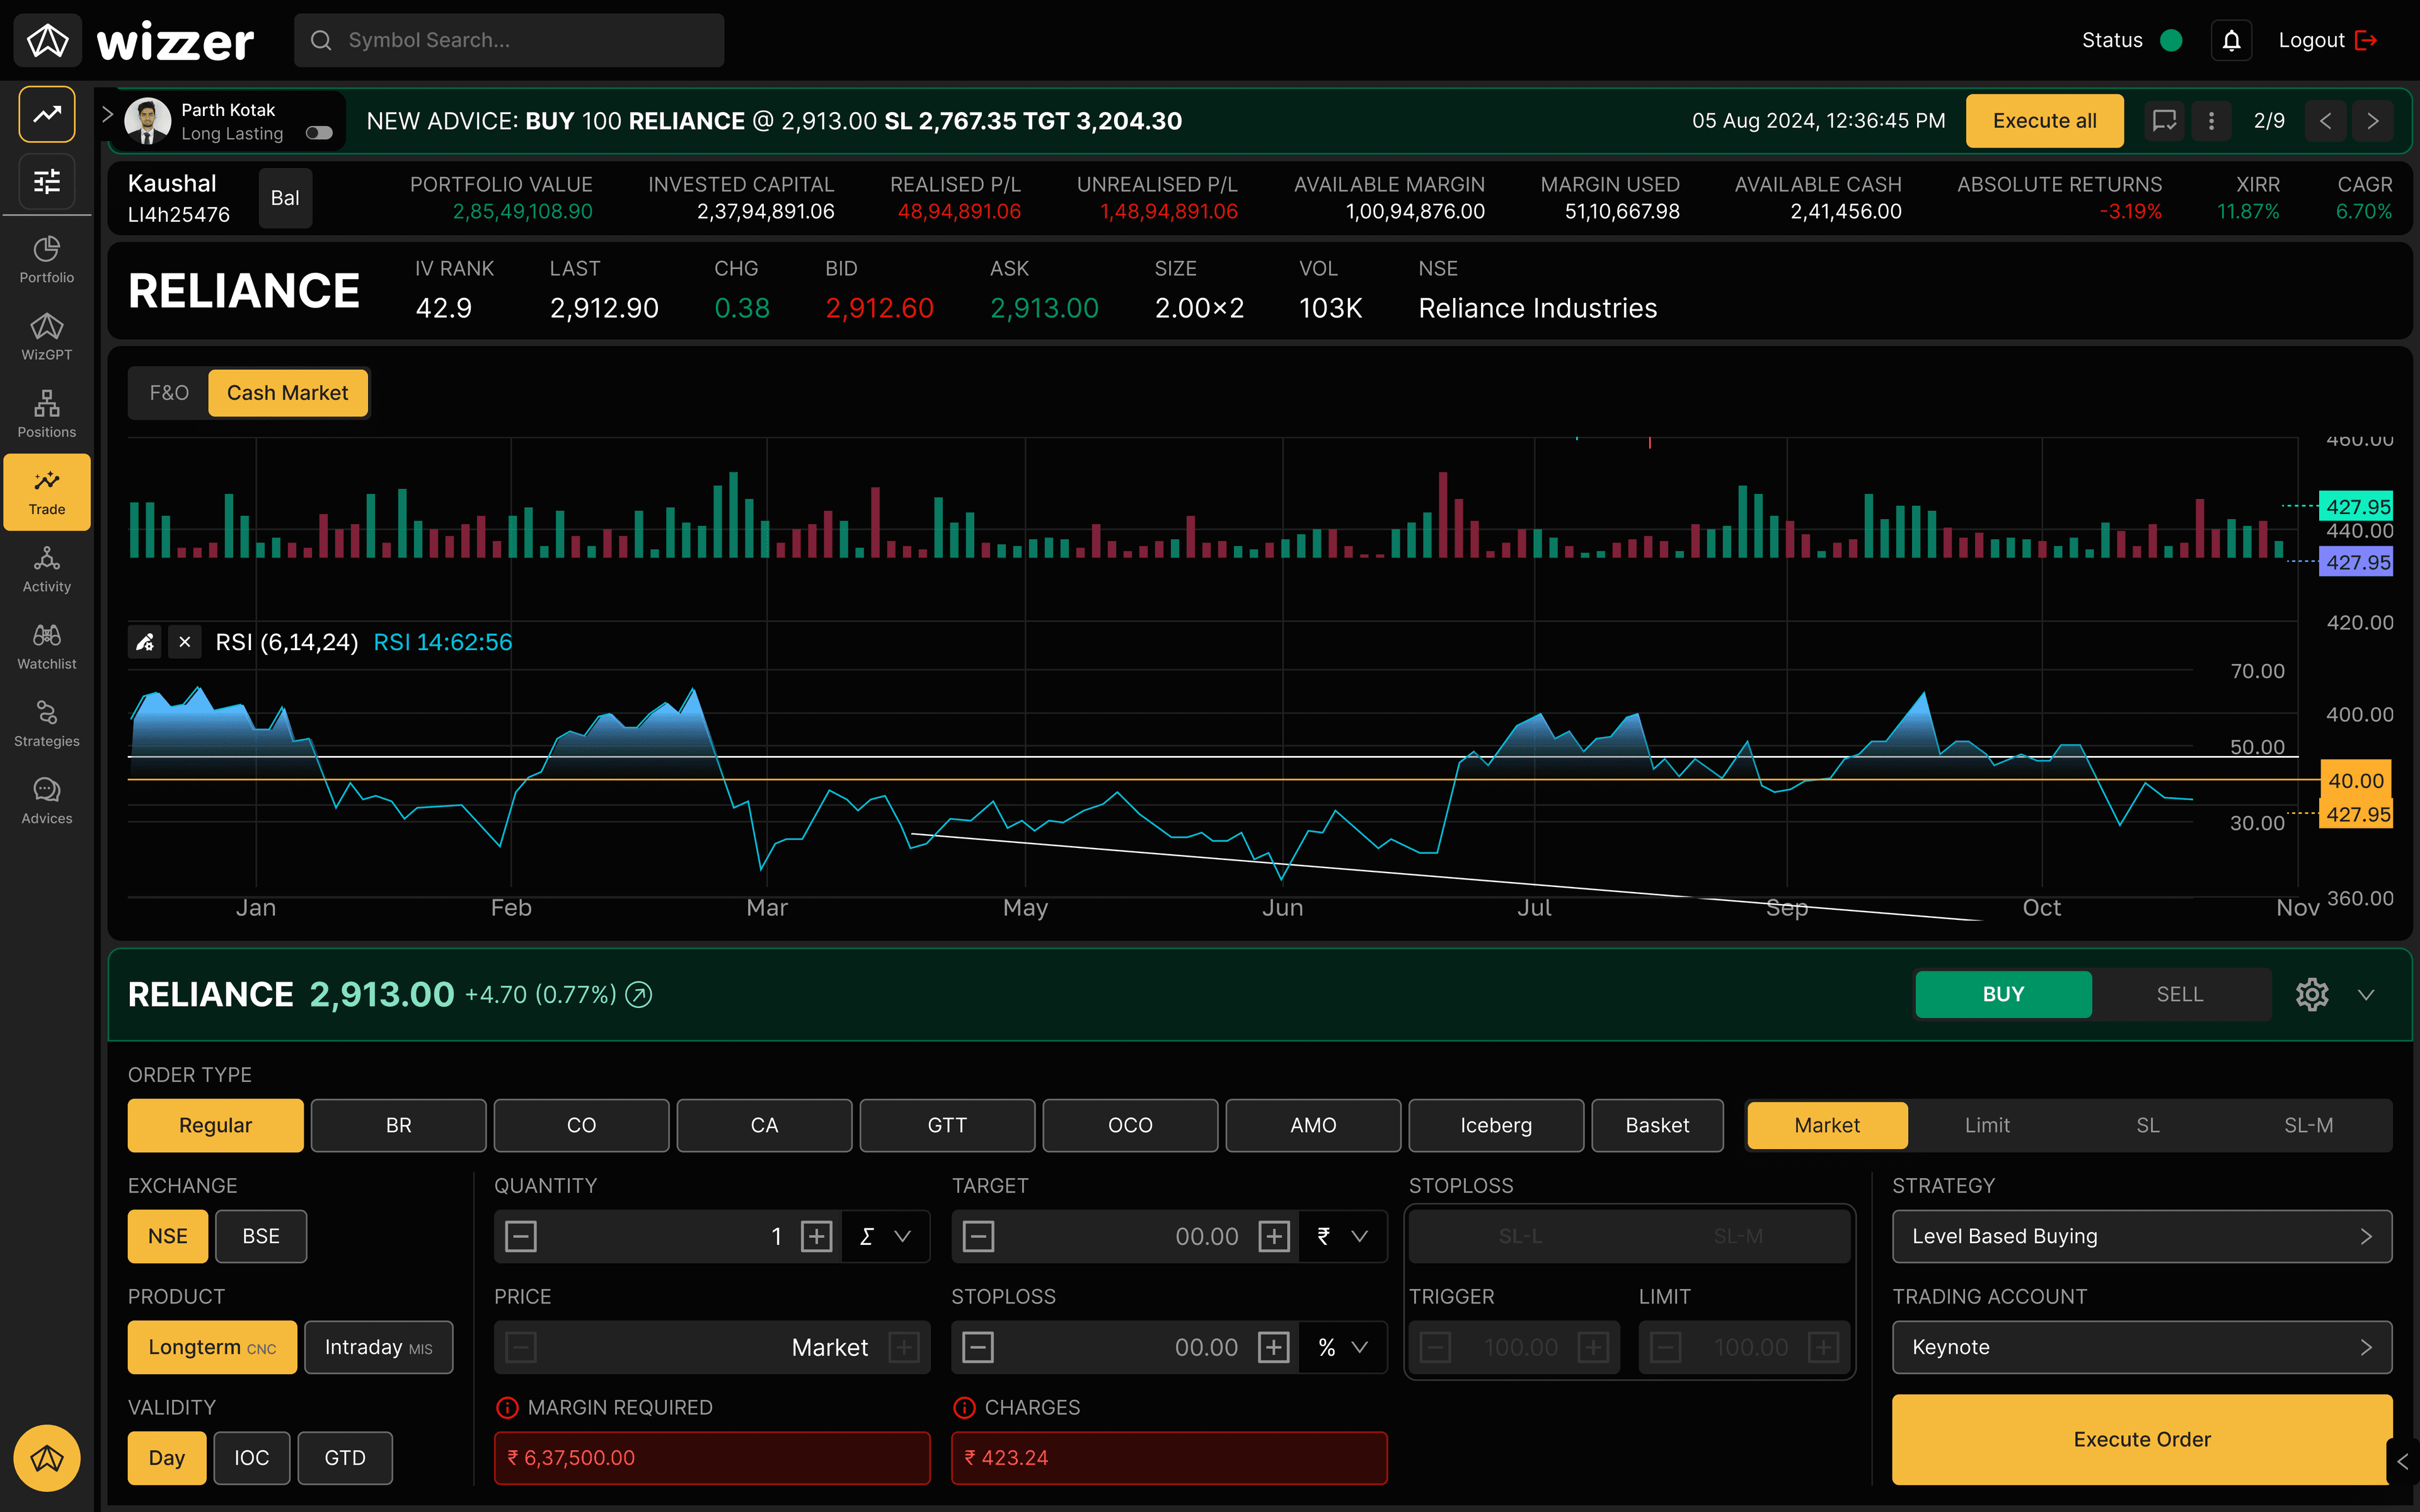
Task: Click the 40.00 price level marker
Action: 2355,780
